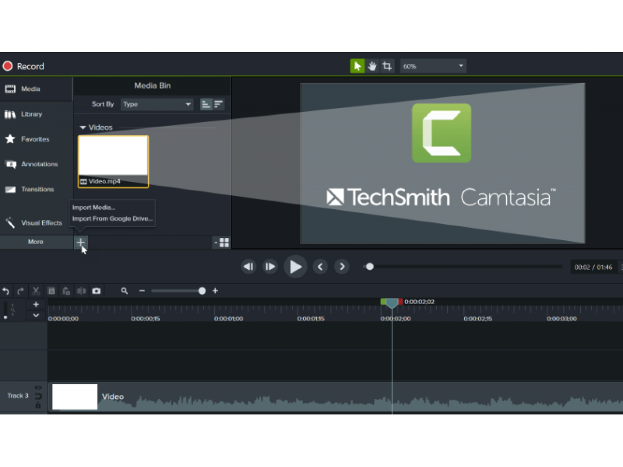Click the red Record button
Viewport: 623px width, 467px height.
(x=23, y=66)
